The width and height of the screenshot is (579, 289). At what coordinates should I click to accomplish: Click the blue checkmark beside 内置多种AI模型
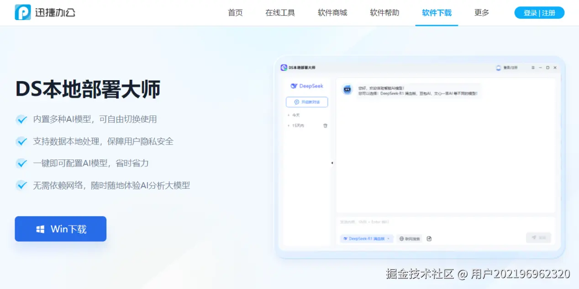click(x=21, y=119)
